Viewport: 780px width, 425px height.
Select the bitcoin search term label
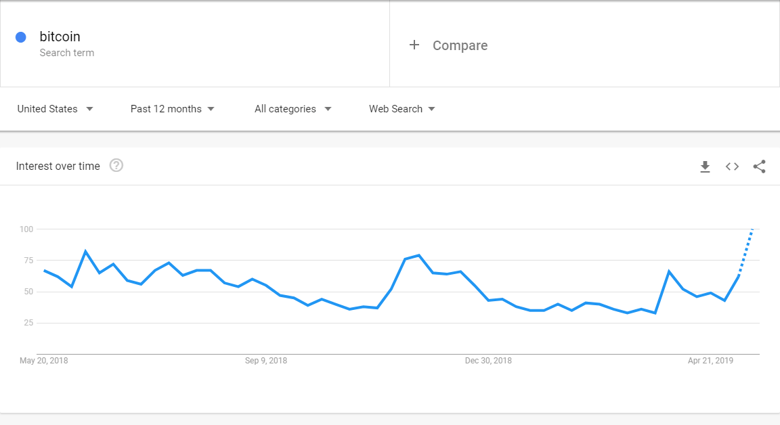click(x=60, y=36)
